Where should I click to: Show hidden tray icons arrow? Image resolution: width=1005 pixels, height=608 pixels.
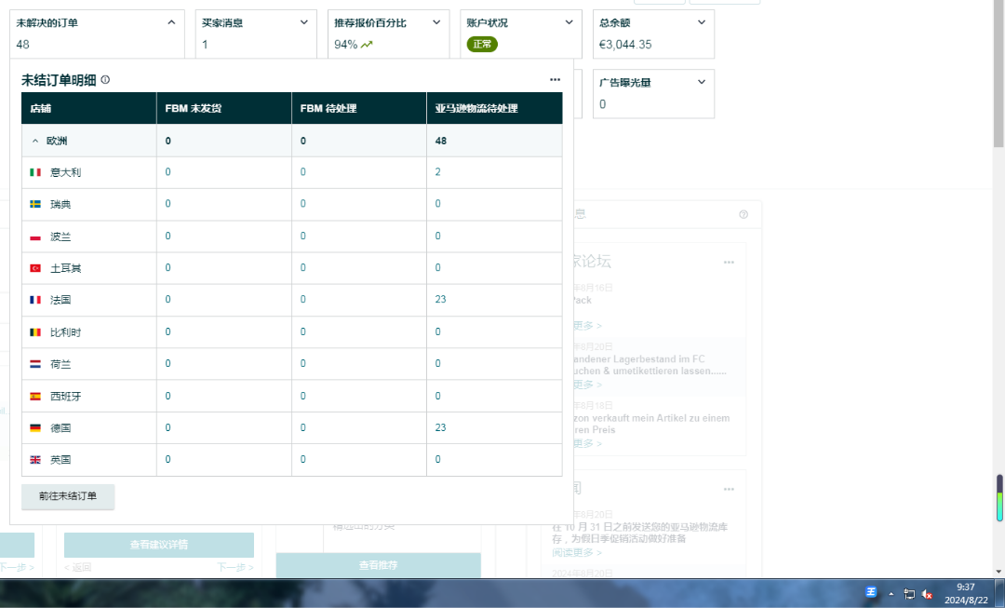(x=891, y=594)
